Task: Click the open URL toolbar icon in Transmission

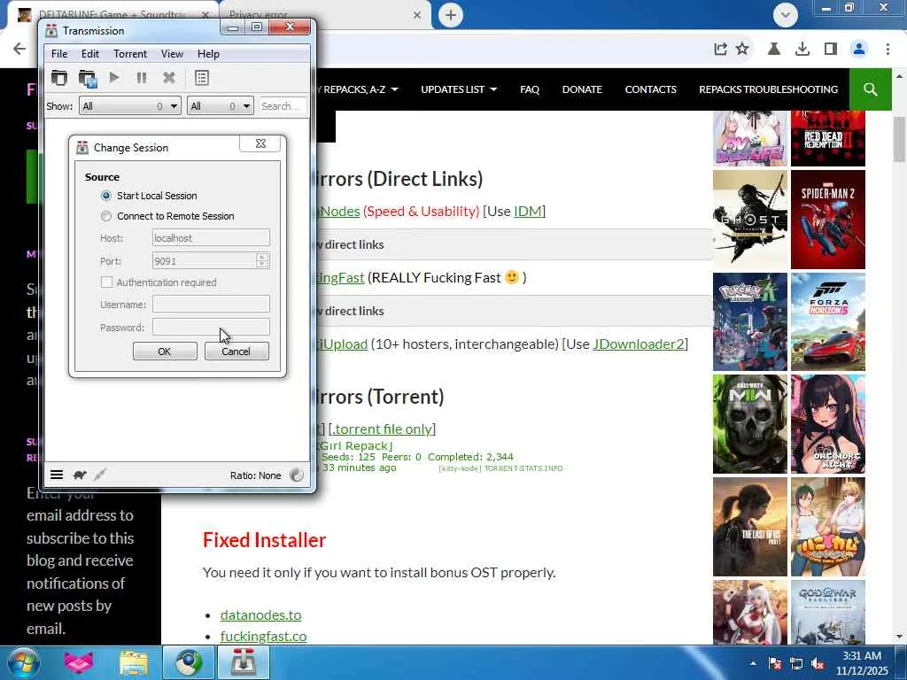Action: click(88, 78)
